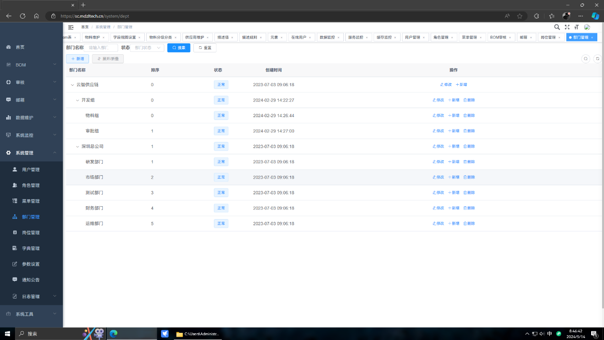This screenshot has height=340, width=604.
Task: Click the browser back arrow
Action: click(x=9, y=16)
